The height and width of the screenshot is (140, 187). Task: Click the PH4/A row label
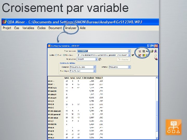pyautogui.click(x=51, y=128)
